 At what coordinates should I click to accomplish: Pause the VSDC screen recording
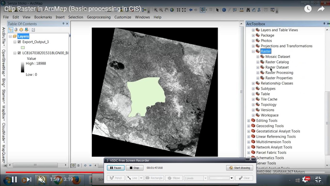pos(116,168)
